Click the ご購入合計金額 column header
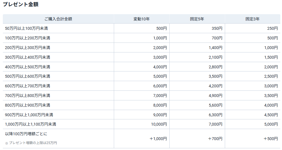 [x=58, y=19]
